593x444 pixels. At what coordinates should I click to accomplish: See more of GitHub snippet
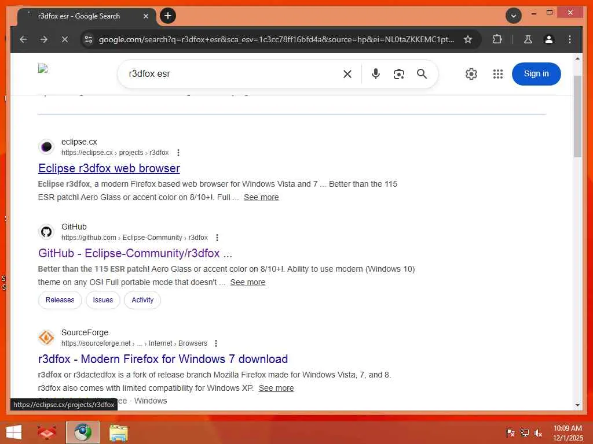(x=247, y=282)
